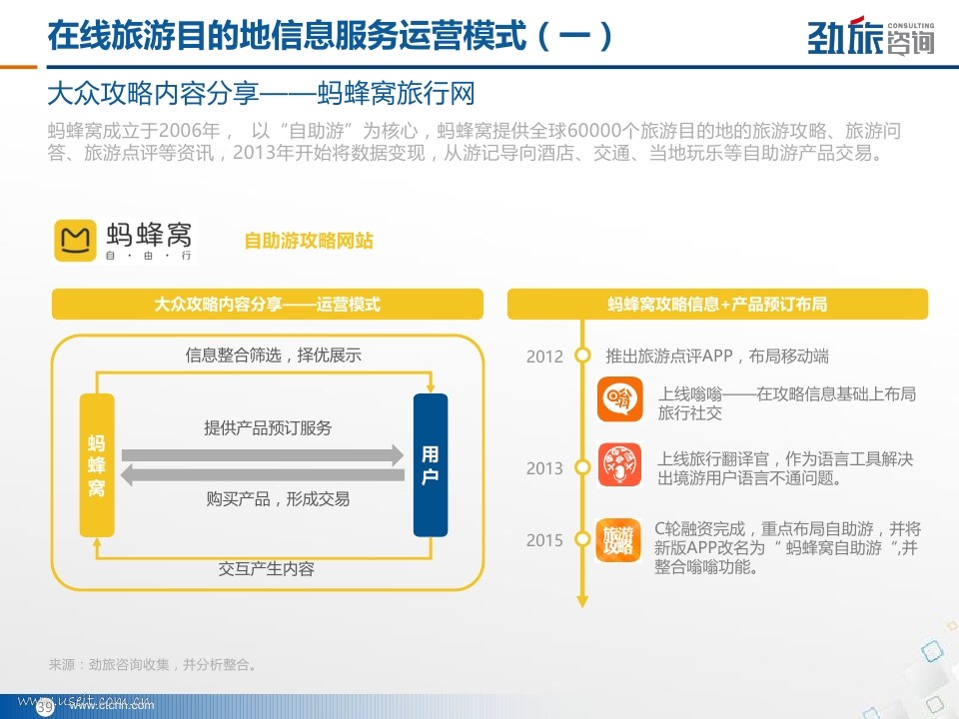Select the text 交互产生内容
The height and width of the screenshot is (719, 959).
266,569
